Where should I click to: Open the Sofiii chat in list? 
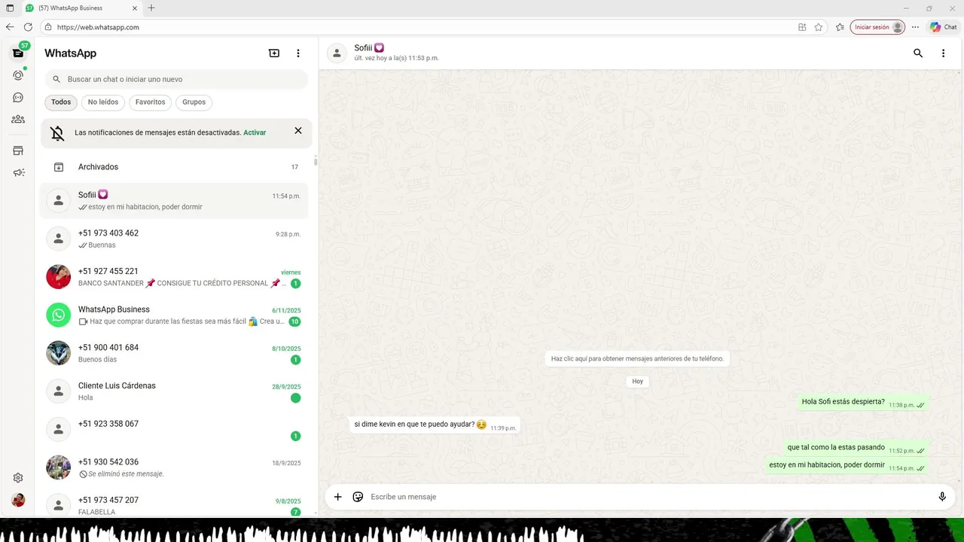click(x=175, y=200)
